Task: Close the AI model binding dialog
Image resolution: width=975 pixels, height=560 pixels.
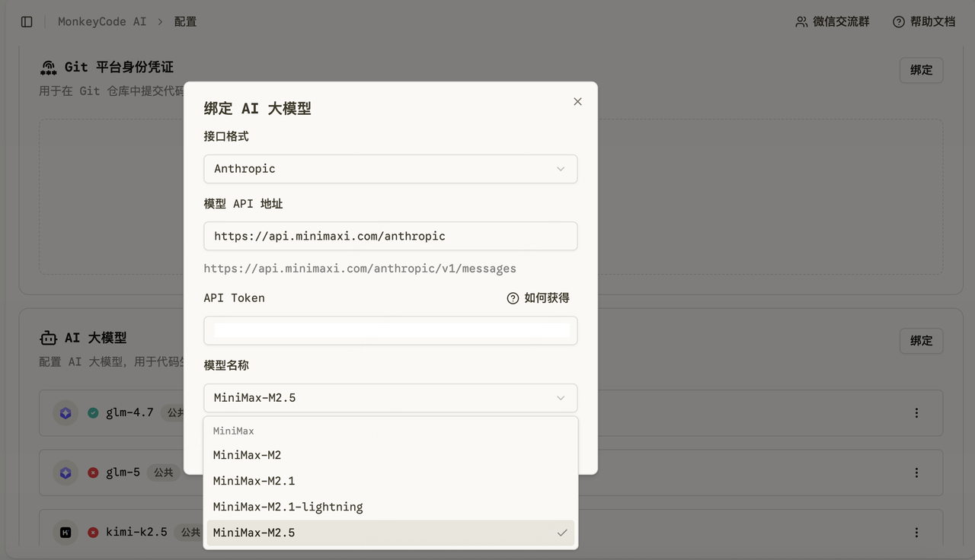Action: [x=577, y=102]
